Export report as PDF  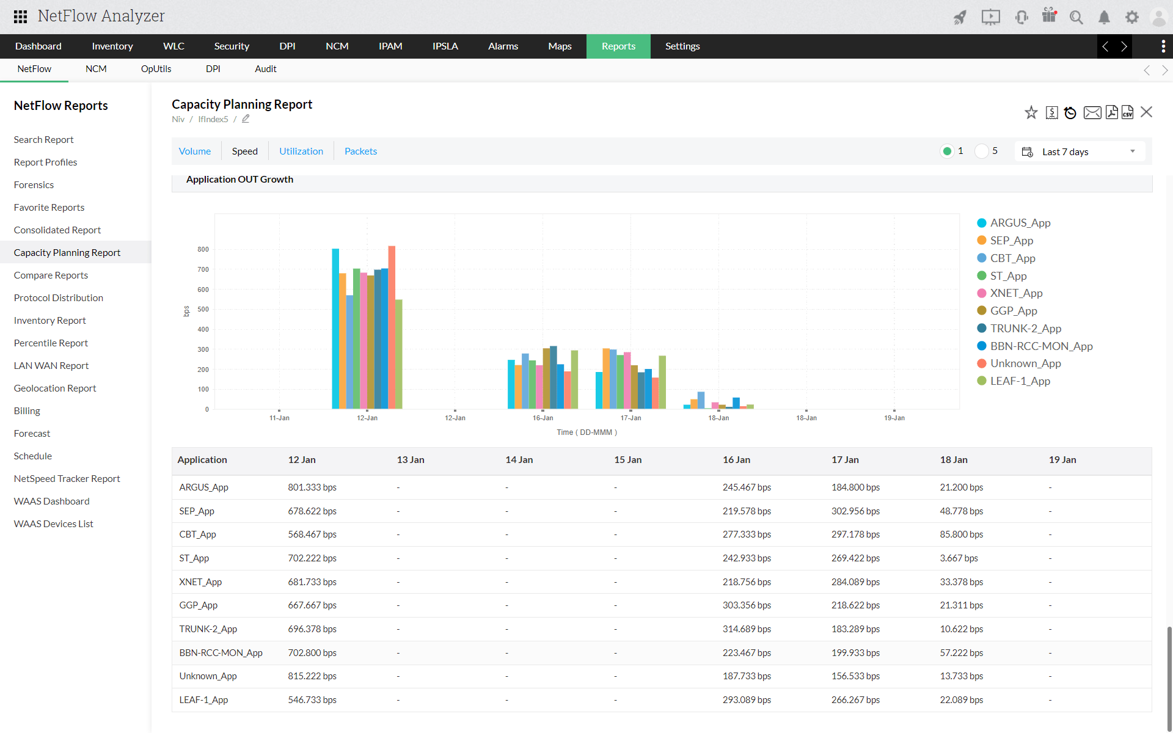pos(1111,112)
